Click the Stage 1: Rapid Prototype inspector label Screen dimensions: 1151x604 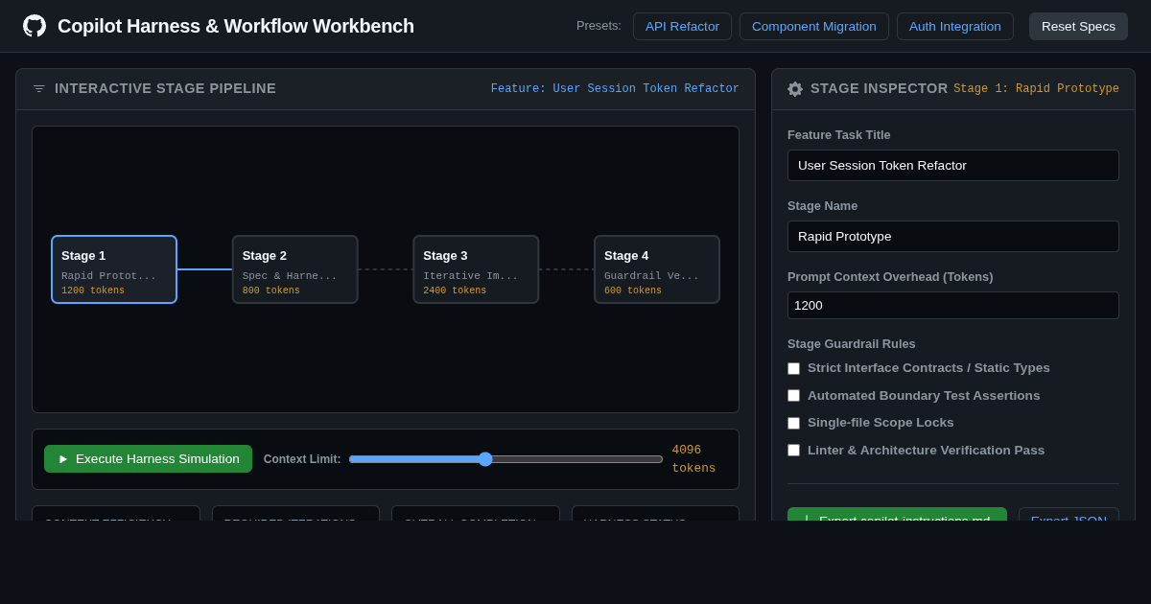pyautogui.click(x=1036, y=88)
